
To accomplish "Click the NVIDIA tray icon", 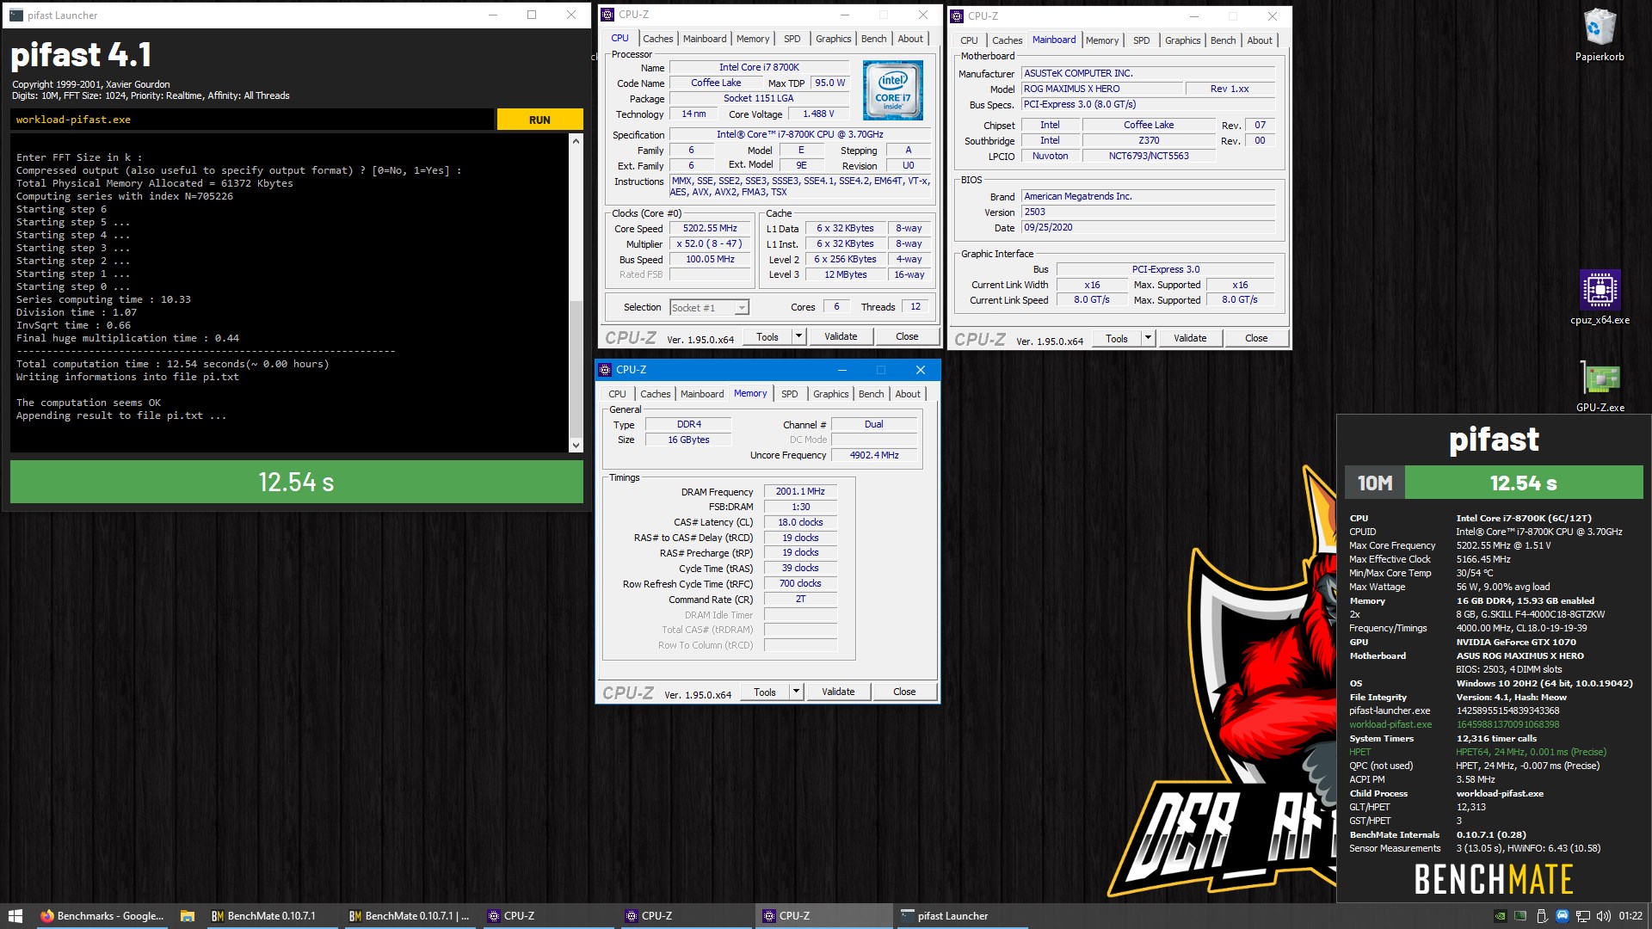I will [1500, 916].
